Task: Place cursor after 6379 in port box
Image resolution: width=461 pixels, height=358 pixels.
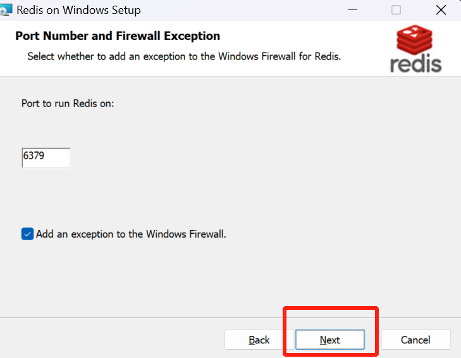Action: 45,156
